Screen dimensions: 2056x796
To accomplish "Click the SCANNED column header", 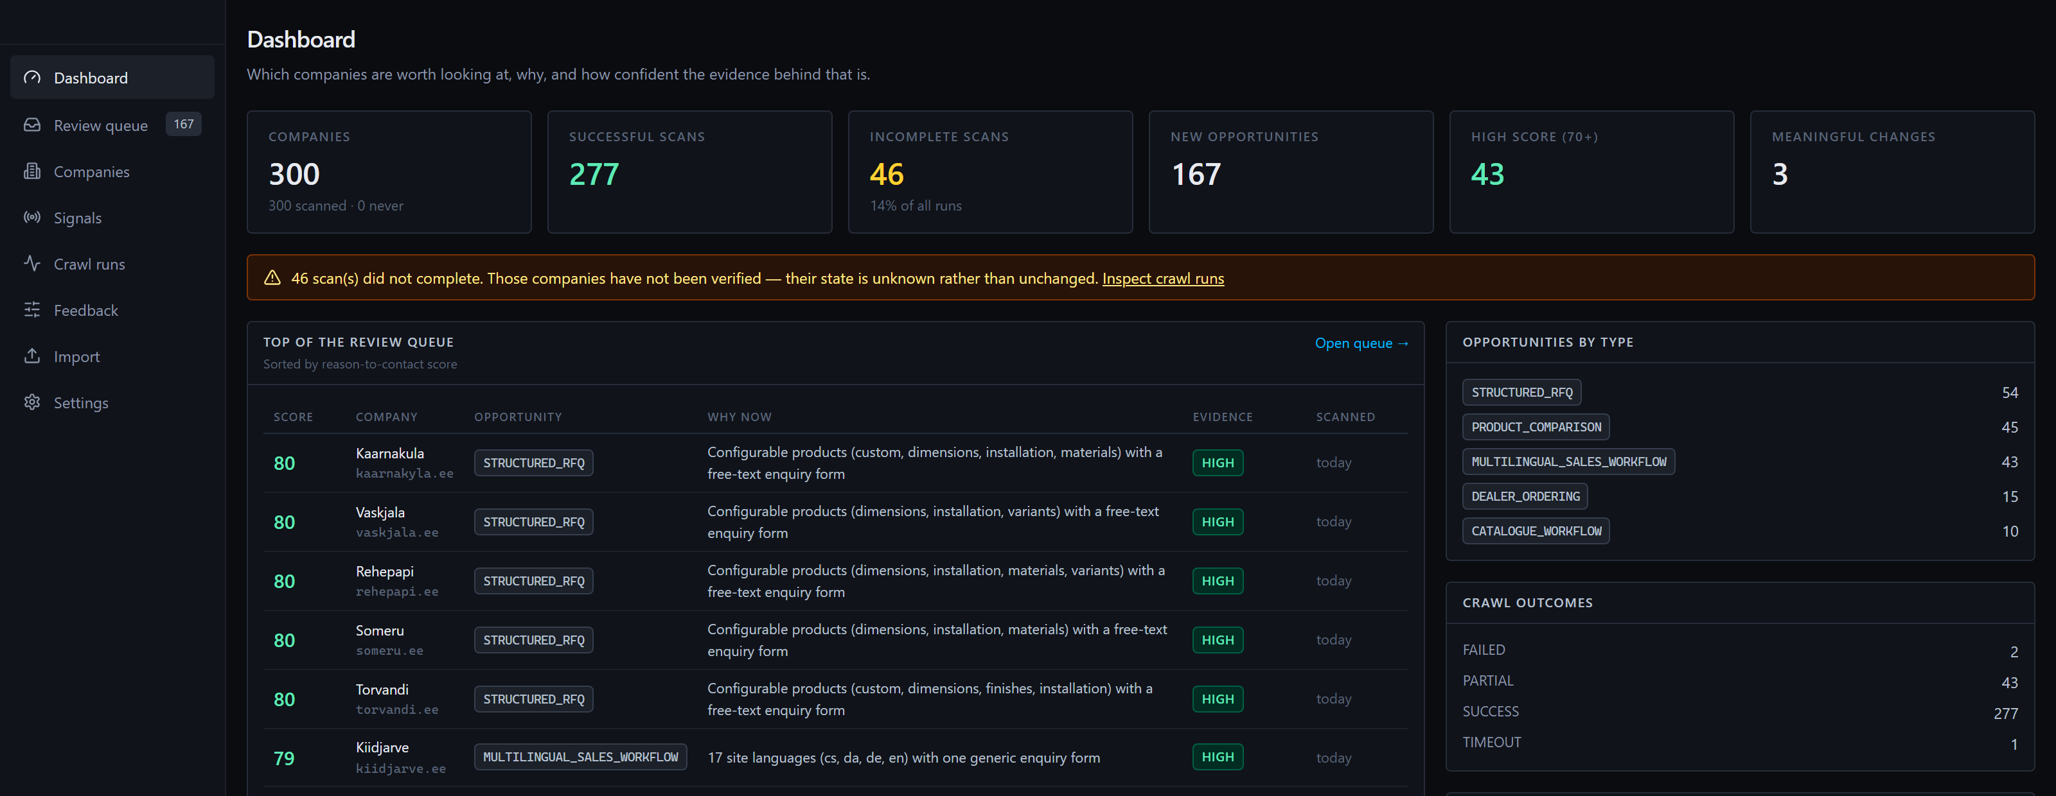I will point(1345,417).
